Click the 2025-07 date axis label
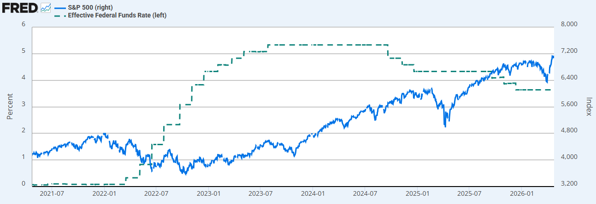Screen dimensions: 596x204 point(469,193)
